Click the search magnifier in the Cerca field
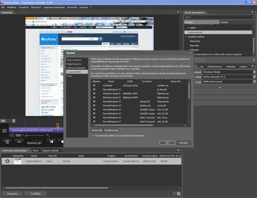The image size is (257, 198). (x=253, y=17)
